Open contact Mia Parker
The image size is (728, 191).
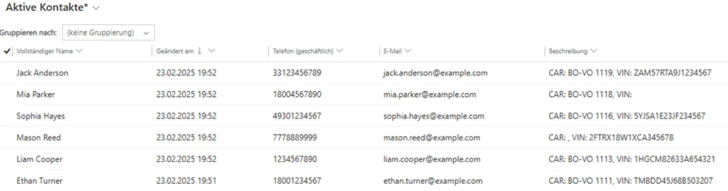tap(36, 94)
